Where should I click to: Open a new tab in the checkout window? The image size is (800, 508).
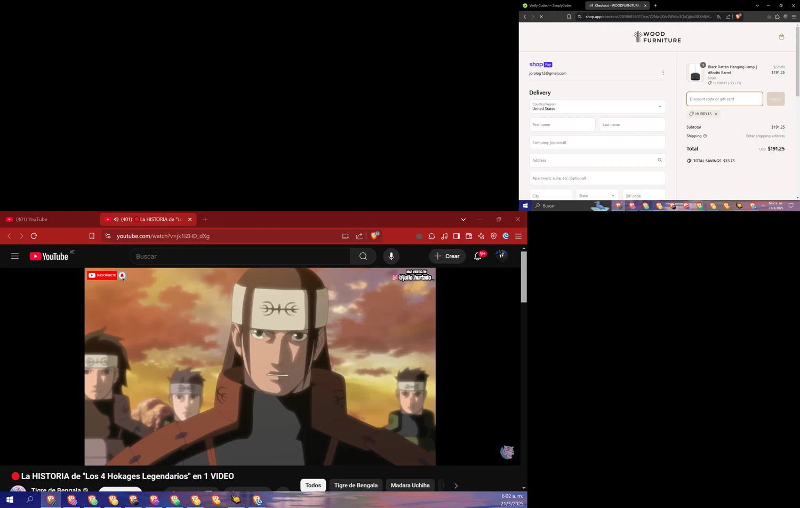(x=655, y=5)
